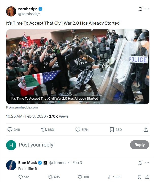
Task: Bookmark the zerohedge post
Action: (x=112, y=130)
